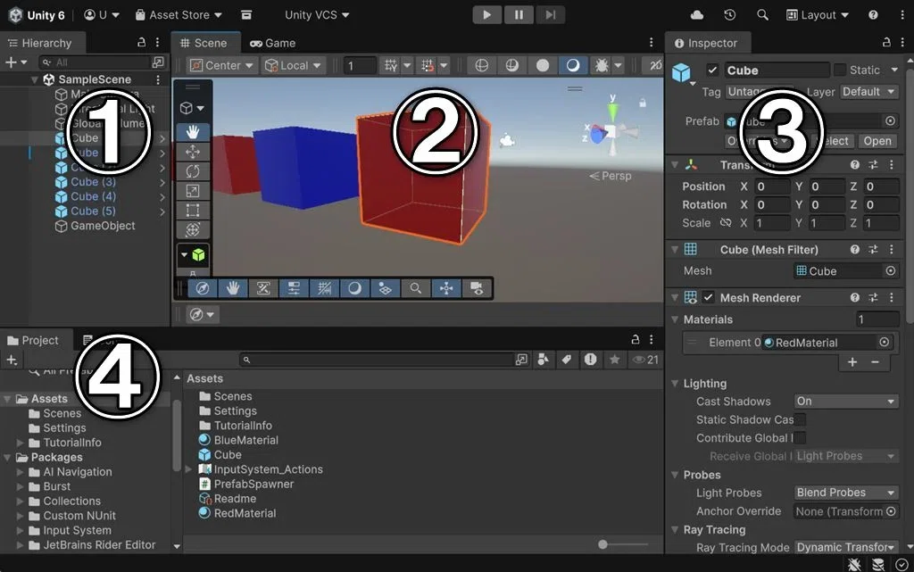Viewport: 914px width, 572px height.
Task: Open the help question mark in top bar
Action: [873, 15]
